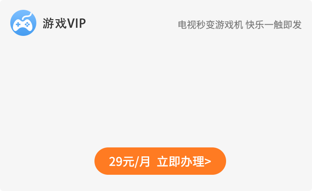Click the D-pad plus on controller icon
The height and width of the screenshot is (191, 312).
coord(18,24)
